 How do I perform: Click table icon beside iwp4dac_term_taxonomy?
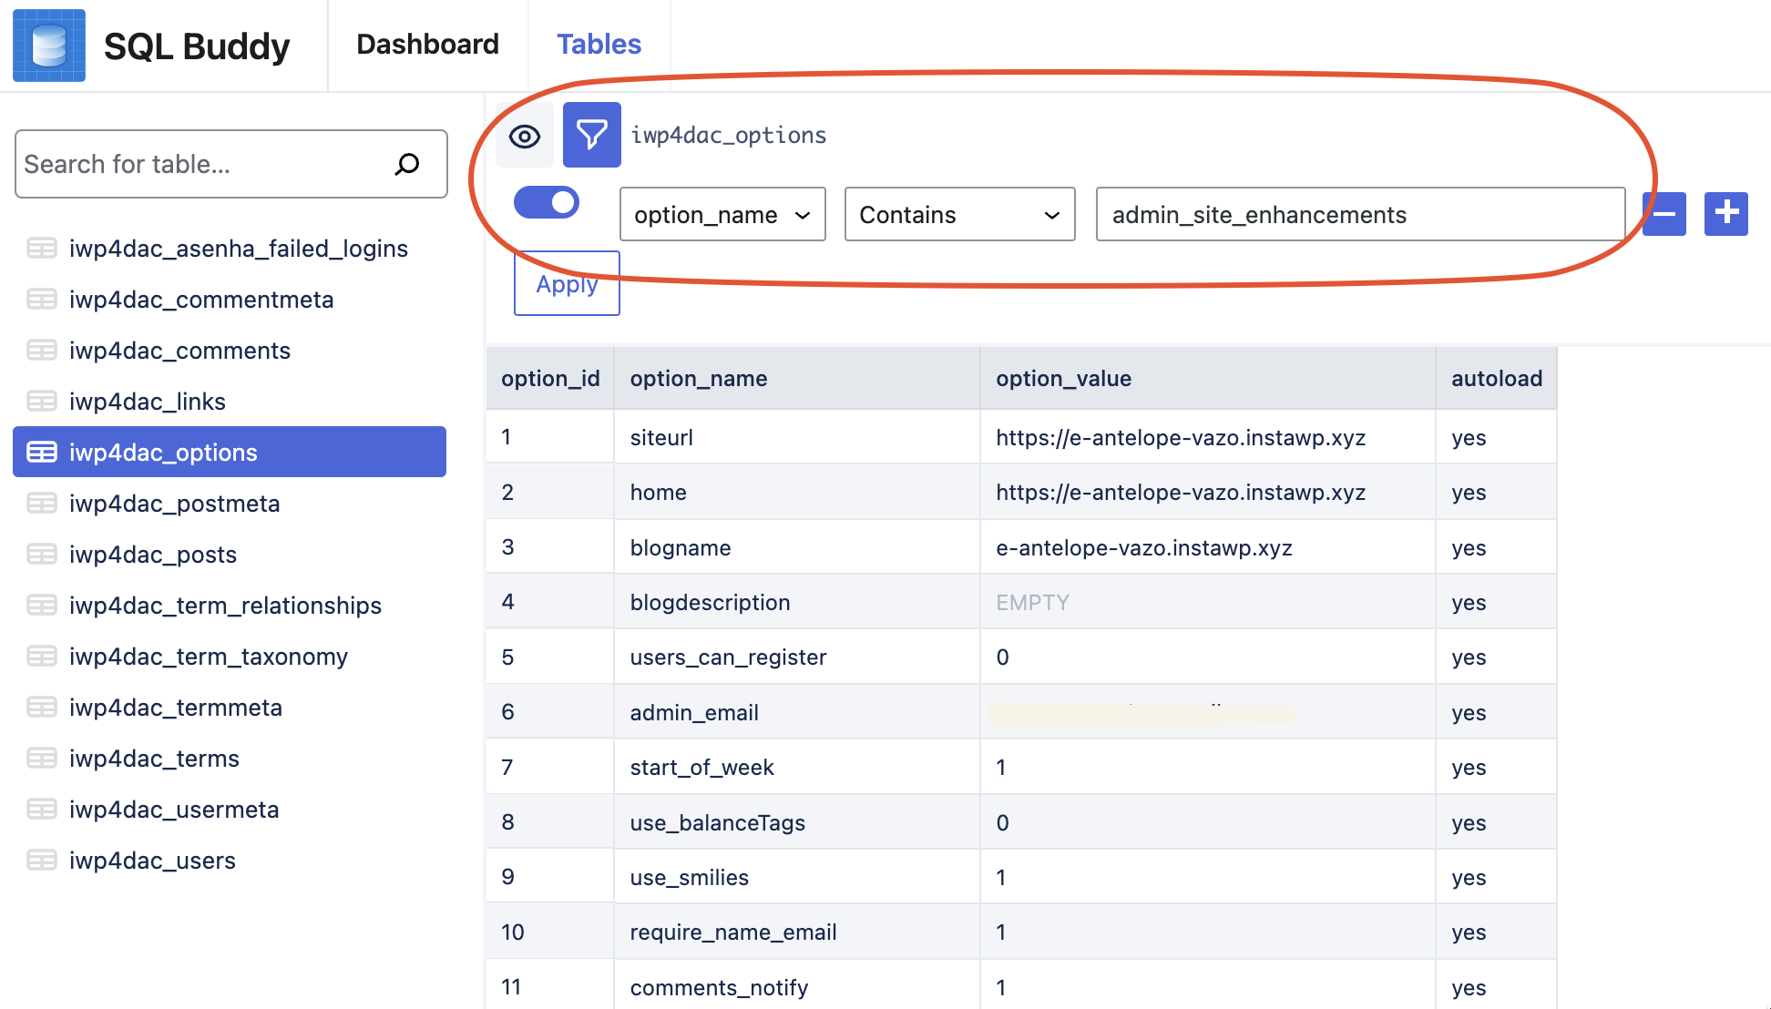(42, 656)
